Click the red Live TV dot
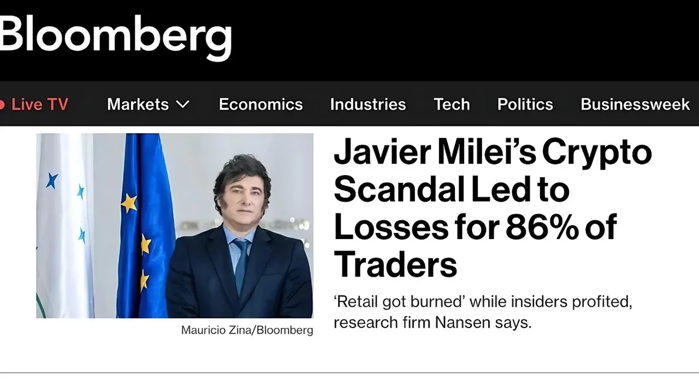This screenshot has height=382, width=699. click(2, 104)
